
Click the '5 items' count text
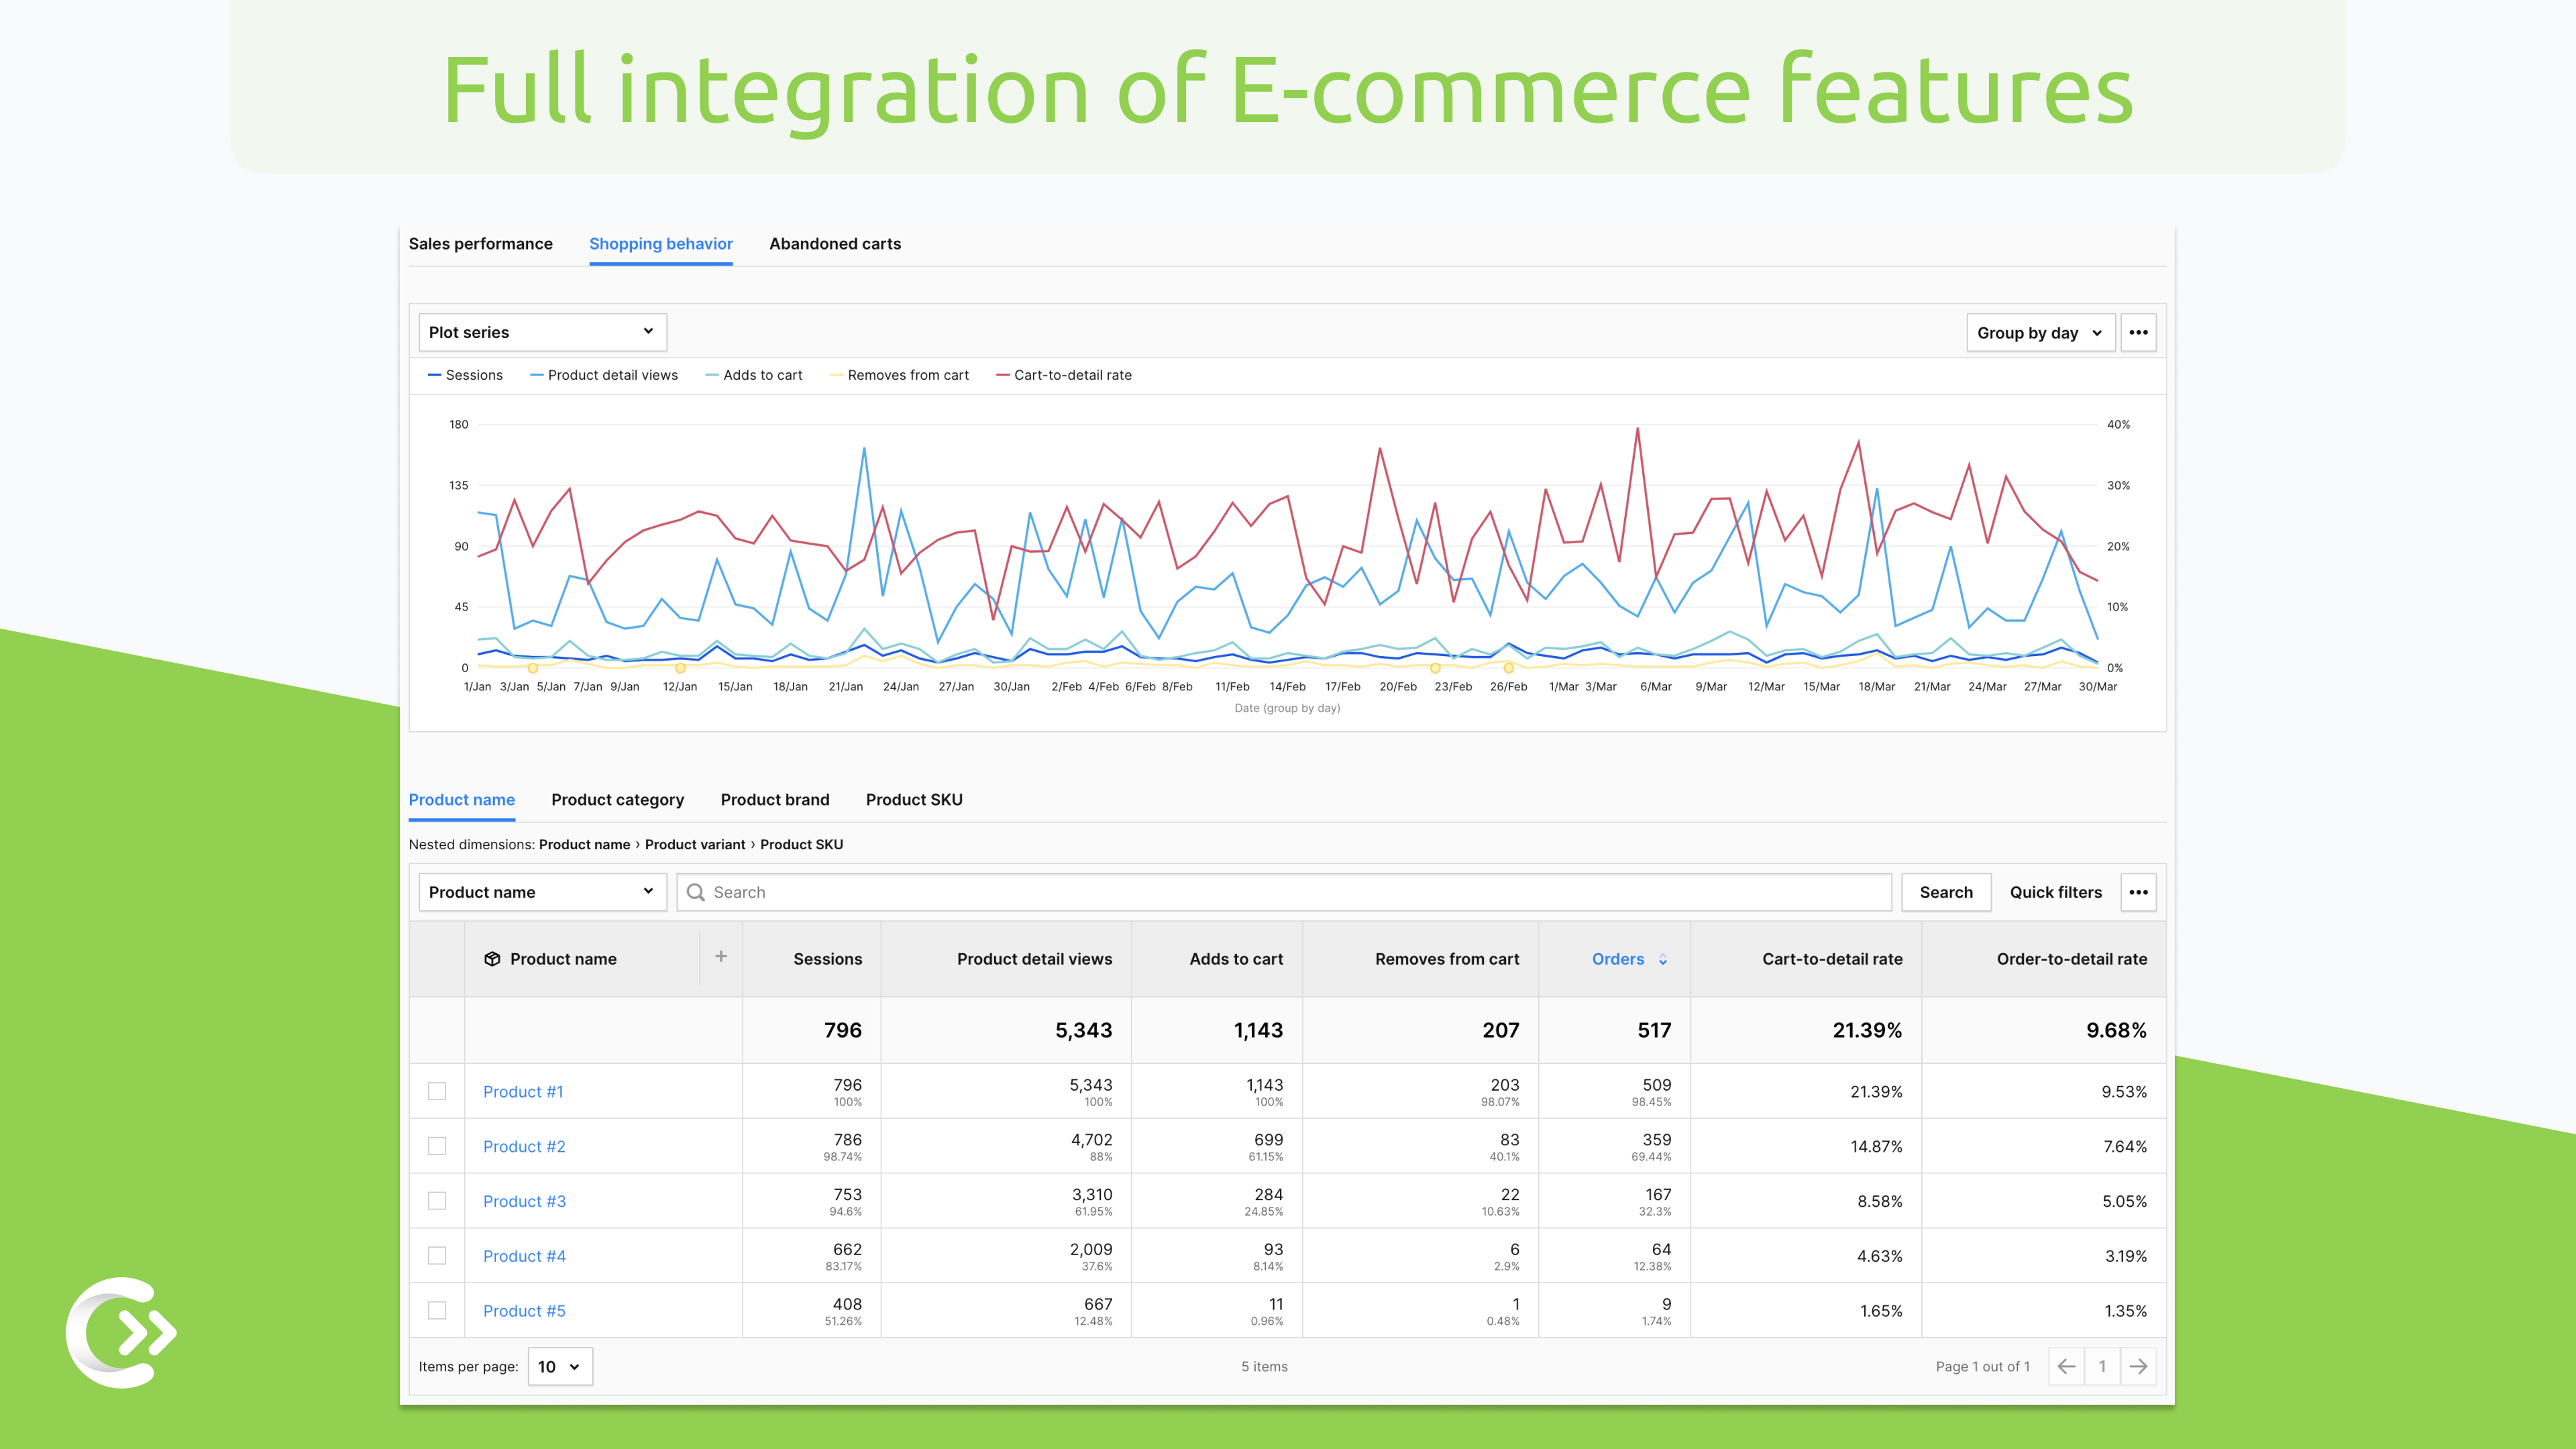pyautogui.click(x=1264, y=1367)
